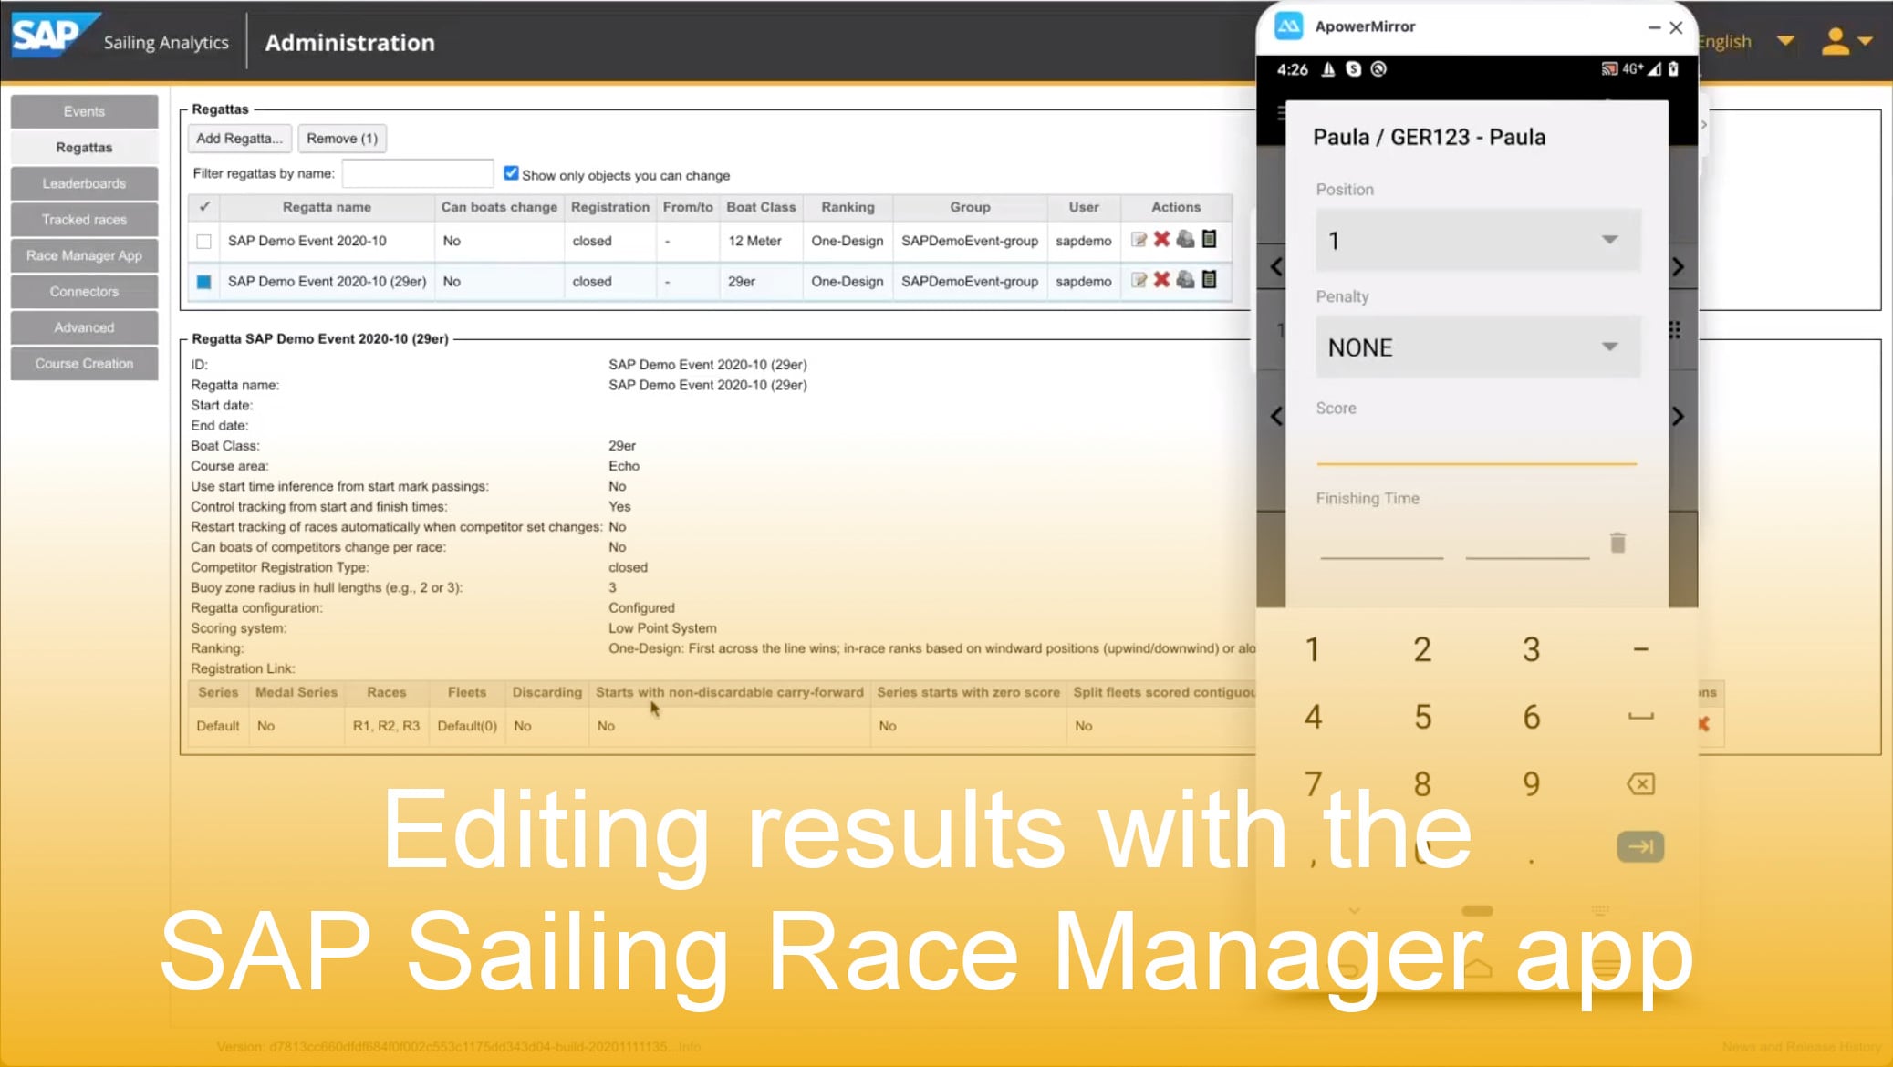Click the Add Regatta button
1893x1067 pixels.
tap(239, 138)
